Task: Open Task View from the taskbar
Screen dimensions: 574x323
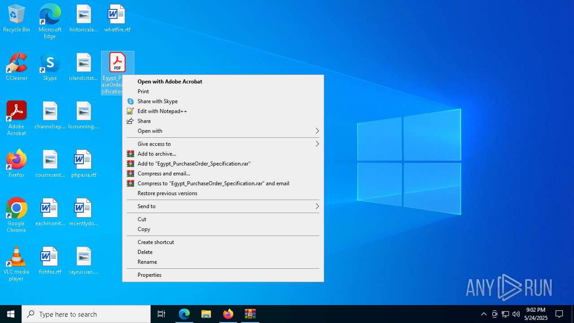Action: point(161,314)
